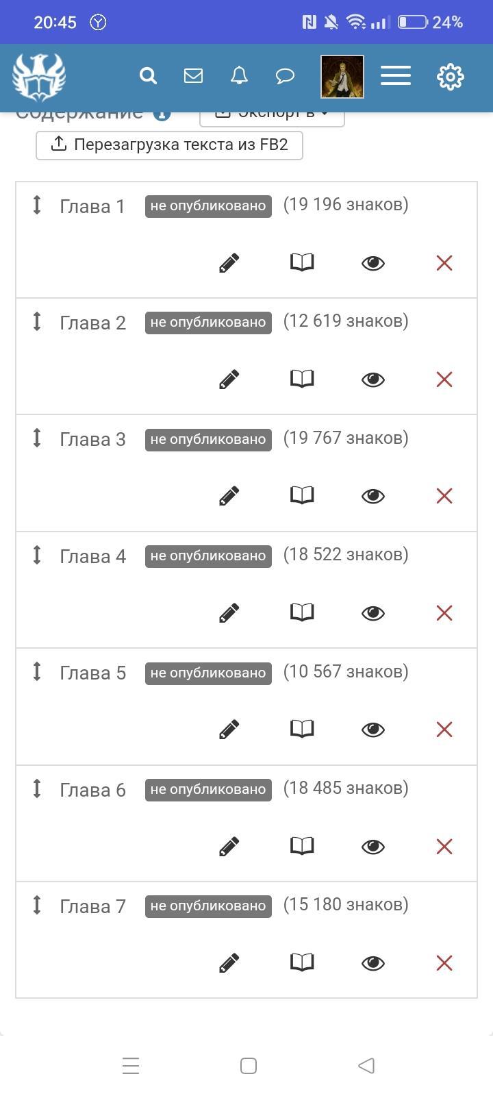Edit Глава 1 with pencil icon
This screenshot has width=493, height=1096.
pyautogui.click(x=229, y=263)
